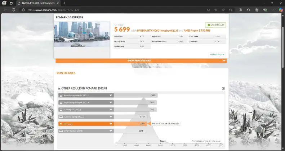This screenshot has height=151, width=285.
Task: Open the NVIDIA RTX 4060 (notebook) link
Action: point(157,31)
